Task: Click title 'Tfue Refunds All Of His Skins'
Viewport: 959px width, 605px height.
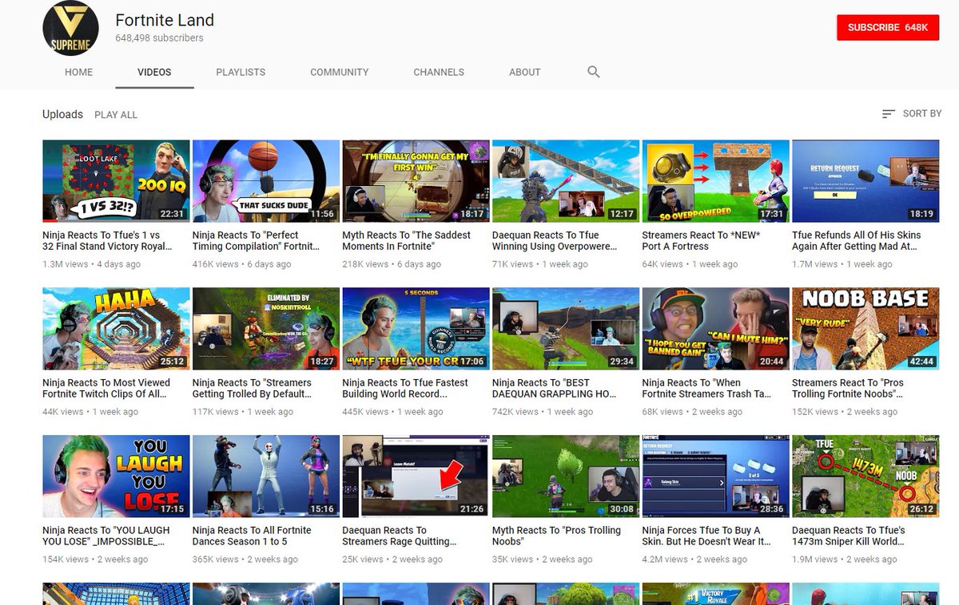Action: tap(857, 241)
